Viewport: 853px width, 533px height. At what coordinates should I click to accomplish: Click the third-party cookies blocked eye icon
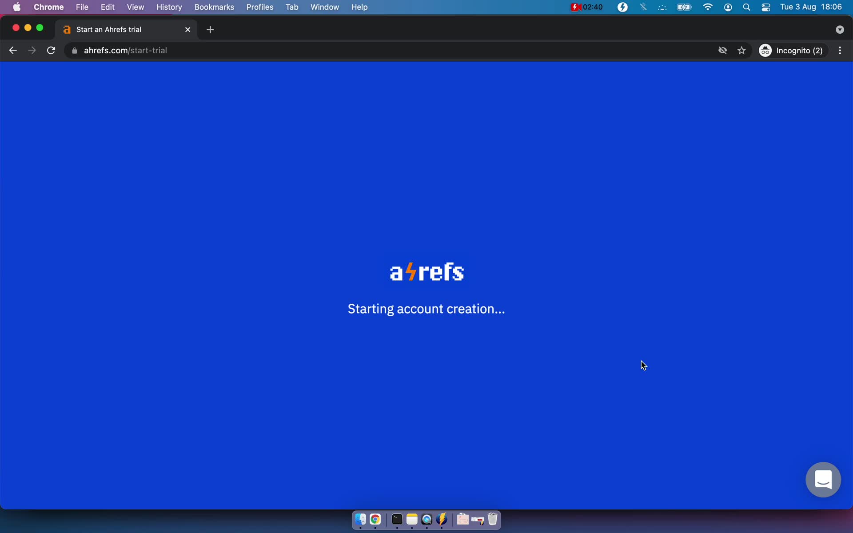pyautogui.click(x=722, y=51)
